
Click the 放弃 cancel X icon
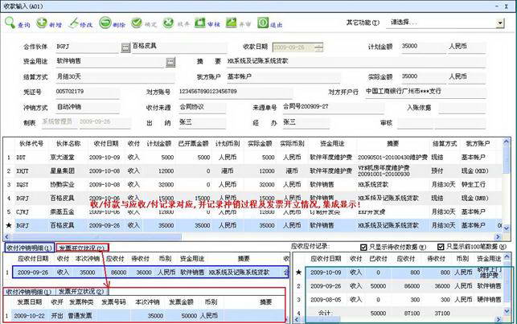168,23
